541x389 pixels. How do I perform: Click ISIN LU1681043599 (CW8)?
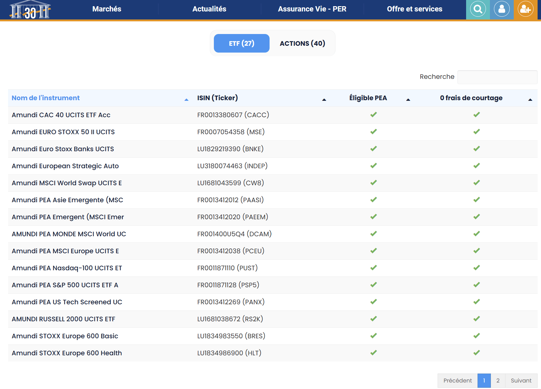(231, 183)
